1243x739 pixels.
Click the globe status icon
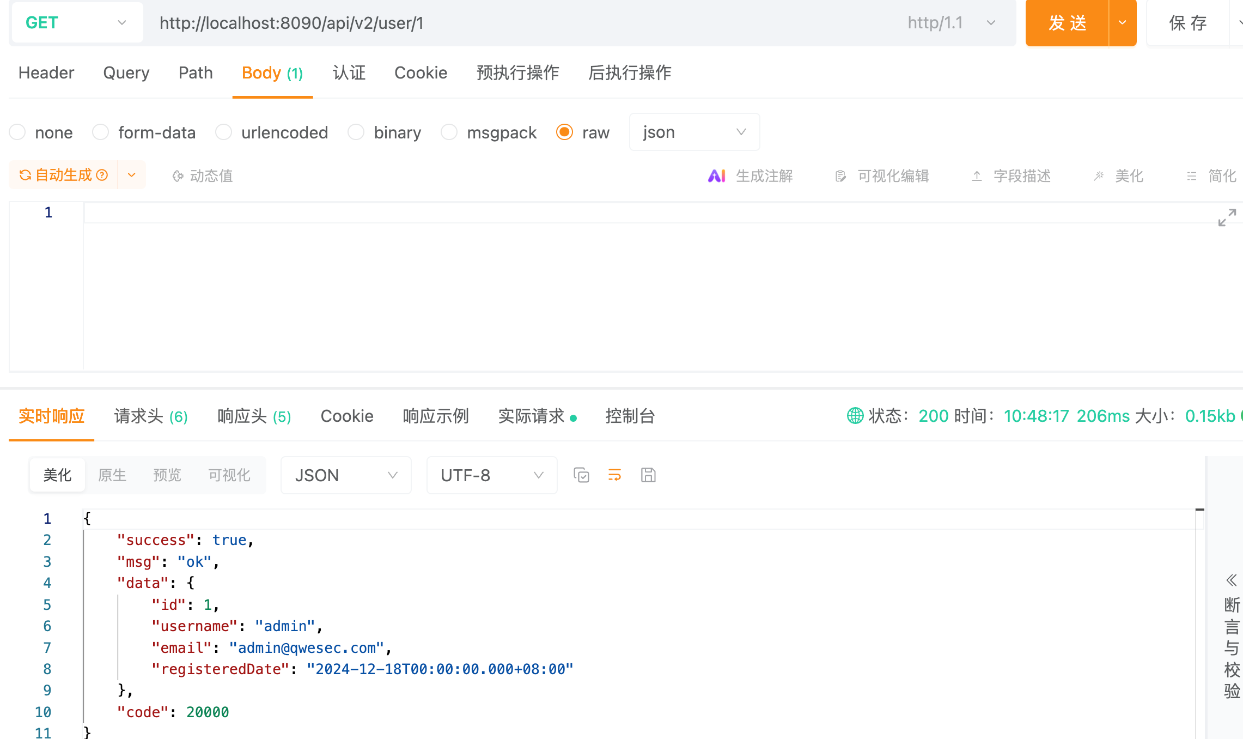tap(855, 416)
